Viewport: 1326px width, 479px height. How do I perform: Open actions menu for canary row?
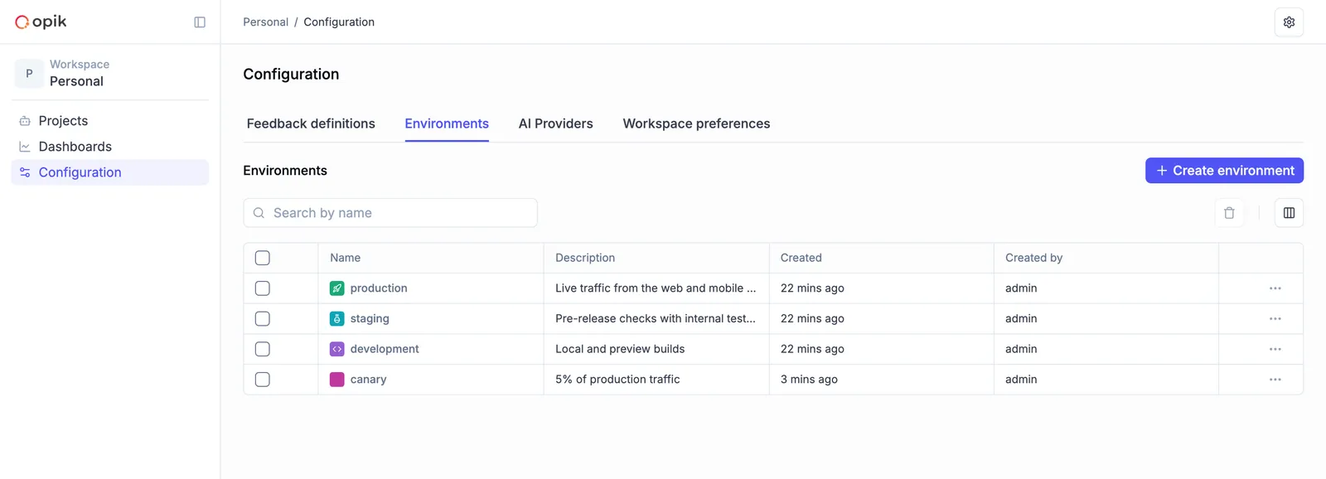pyautogui.click(x=1275, y=380)
